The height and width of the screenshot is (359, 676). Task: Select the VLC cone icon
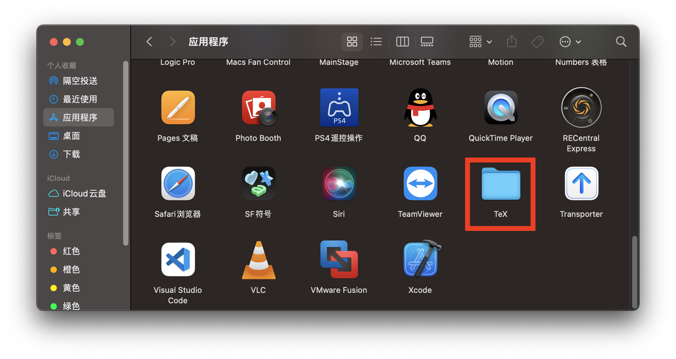tap(258, 260)
